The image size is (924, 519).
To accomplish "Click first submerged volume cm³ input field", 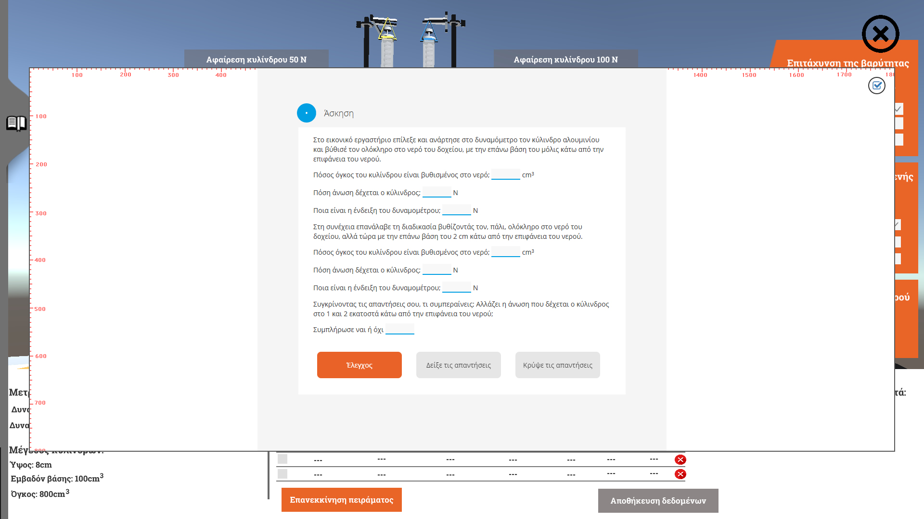I will point(505,174).
